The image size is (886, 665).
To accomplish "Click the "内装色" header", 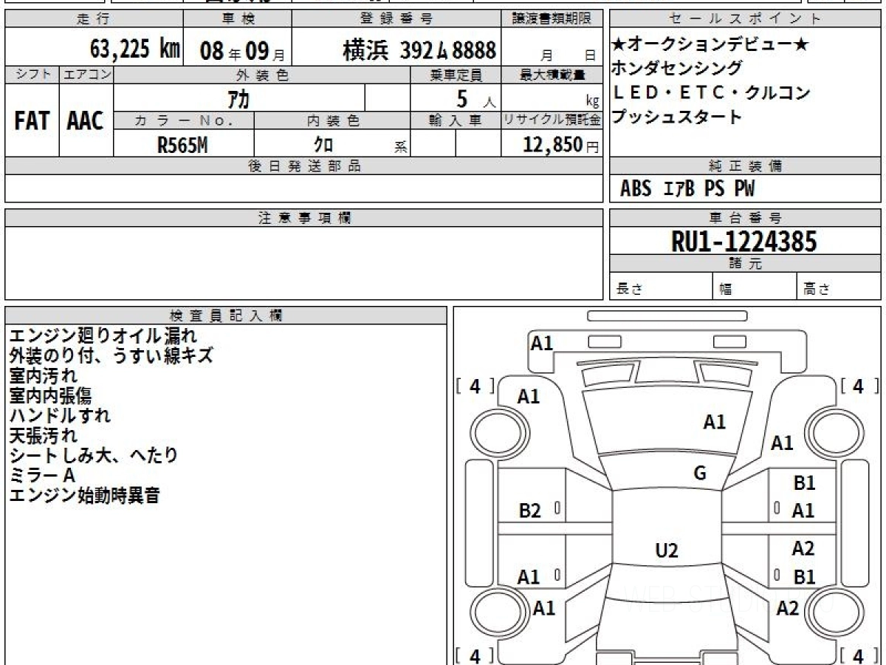I will tap(332, 121).
